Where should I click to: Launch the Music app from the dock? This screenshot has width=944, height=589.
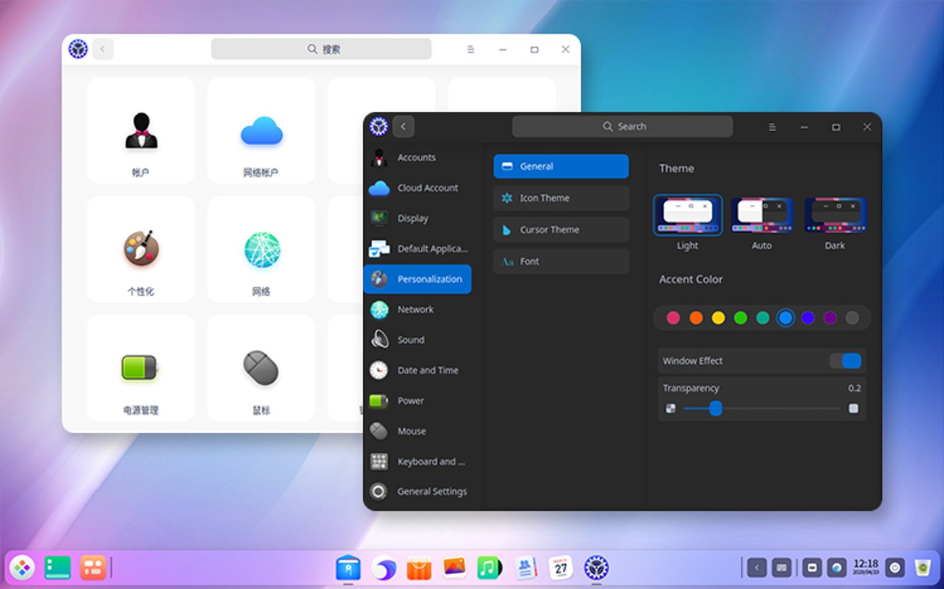pos(488,567)
